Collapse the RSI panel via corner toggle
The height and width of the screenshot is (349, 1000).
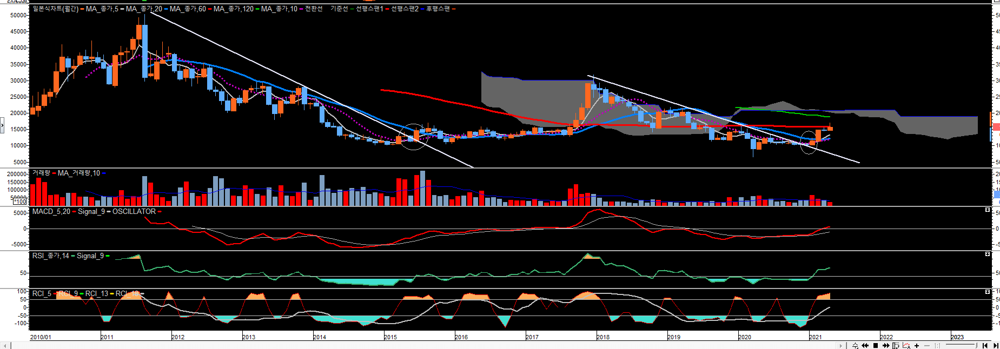988,254
